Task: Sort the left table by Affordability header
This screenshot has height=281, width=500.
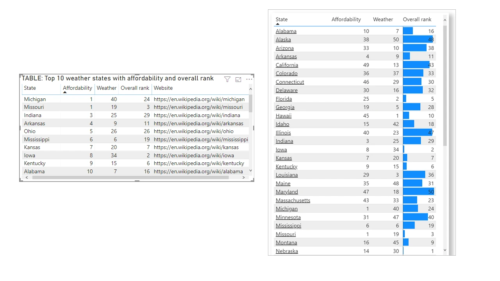Action: (x=77, y=88)
